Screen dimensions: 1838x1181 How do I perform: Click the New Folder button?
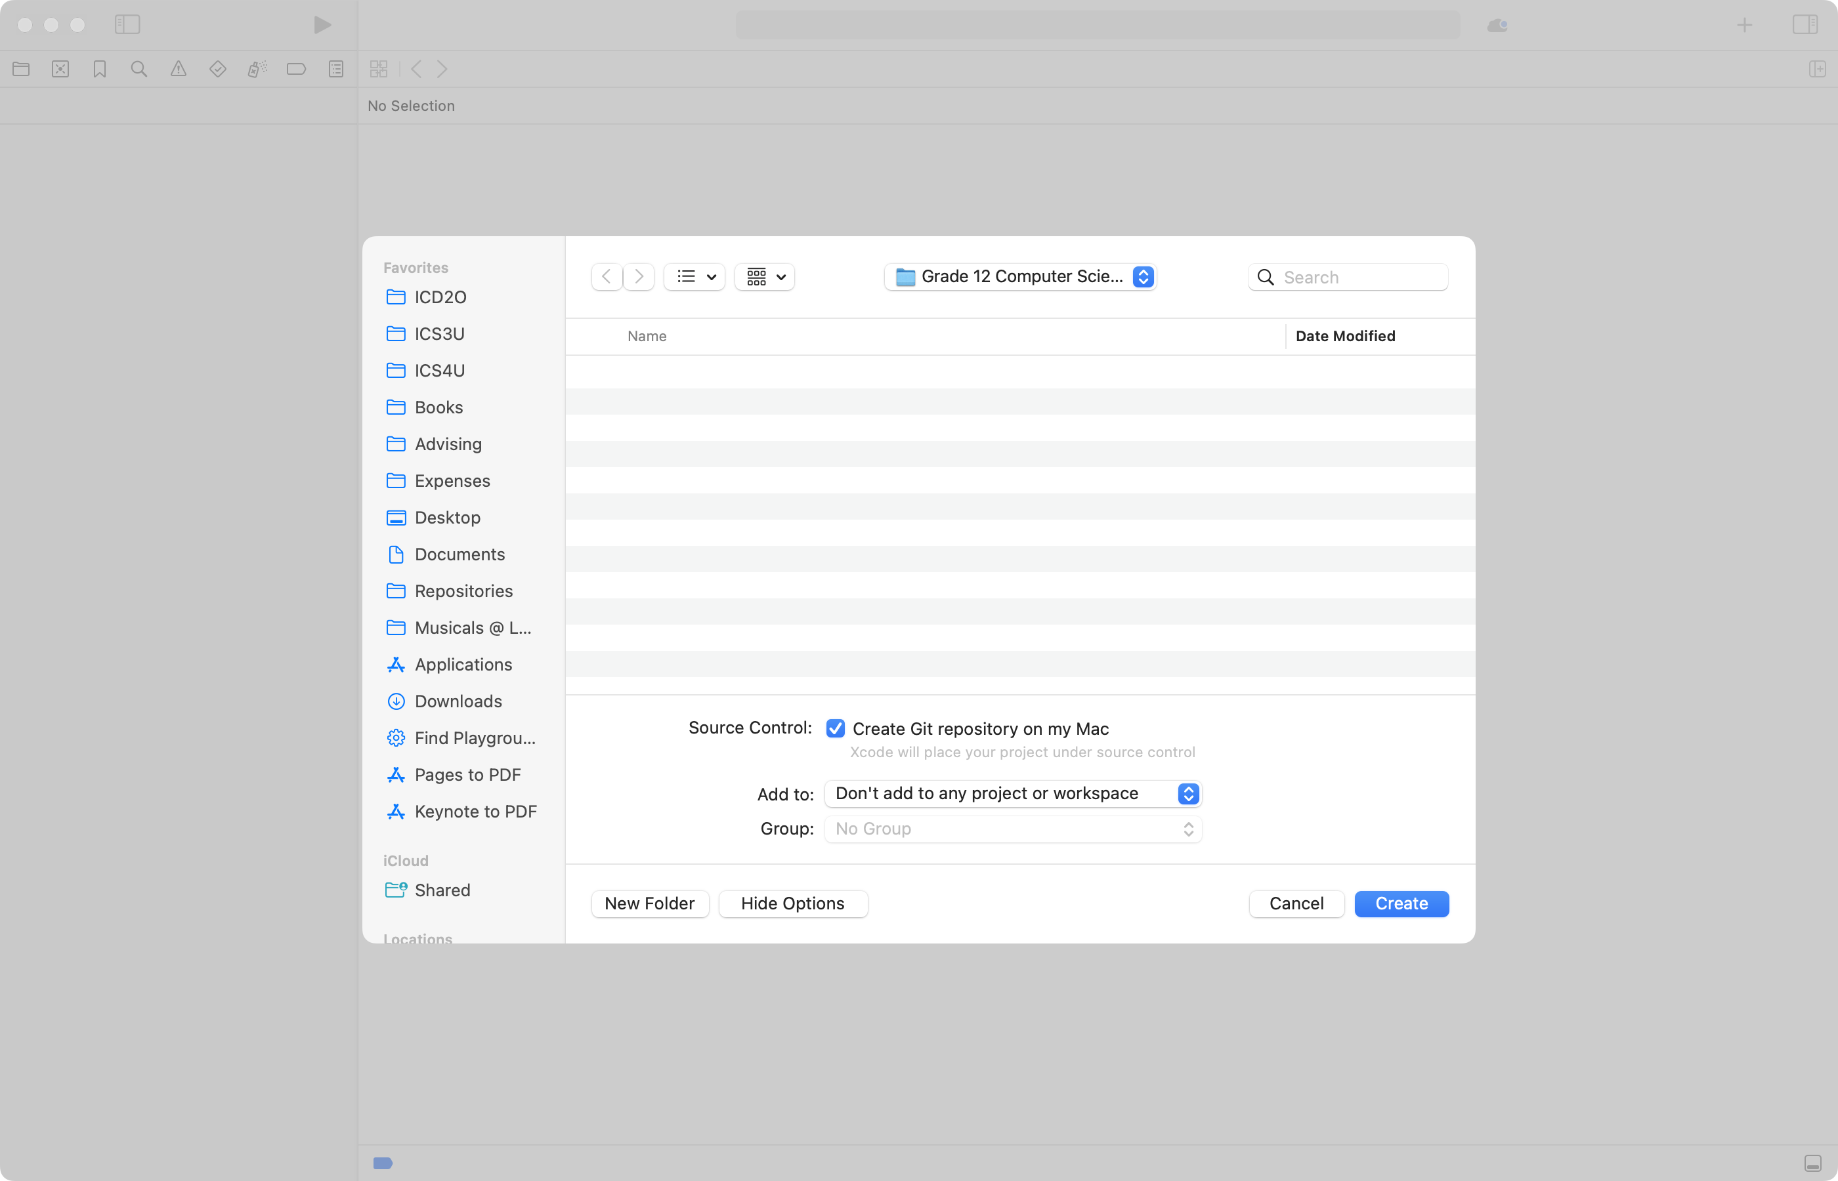click(x=649, y=903)
